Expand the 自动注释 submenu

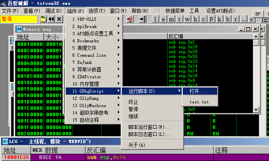point(93,120)
